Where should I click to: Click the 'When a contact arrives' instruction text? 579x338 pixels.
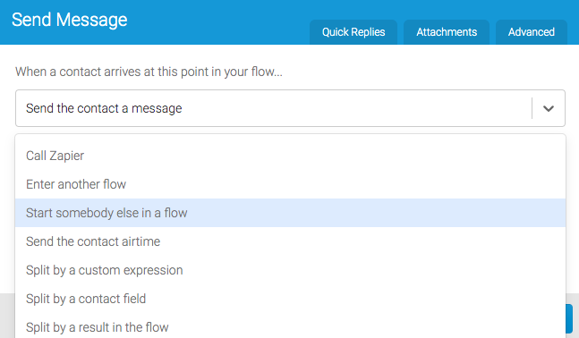(x=149, y=72)
